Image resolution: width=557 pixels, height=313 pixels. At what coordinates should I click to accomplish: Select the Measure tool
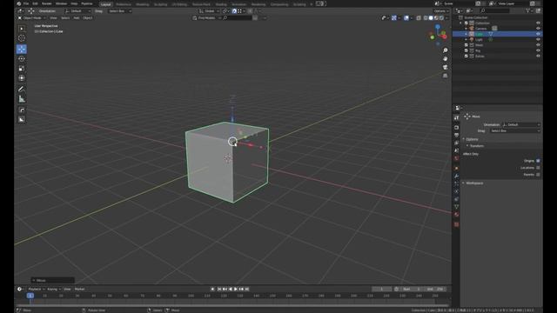point(22,99)
